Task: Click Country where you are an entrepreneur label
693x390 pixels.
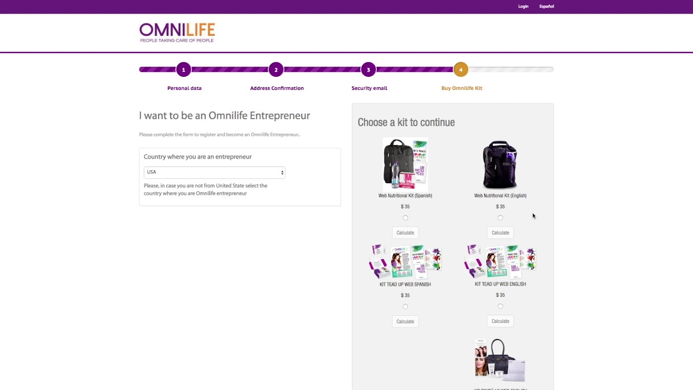Action: click(x=198, y=157)
